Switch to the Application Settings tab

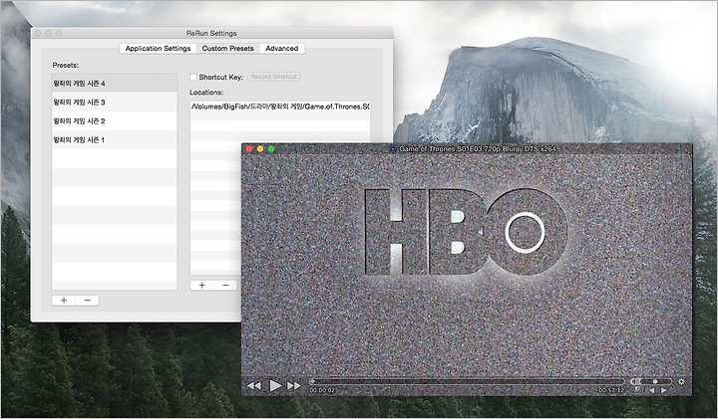(158, 49)
